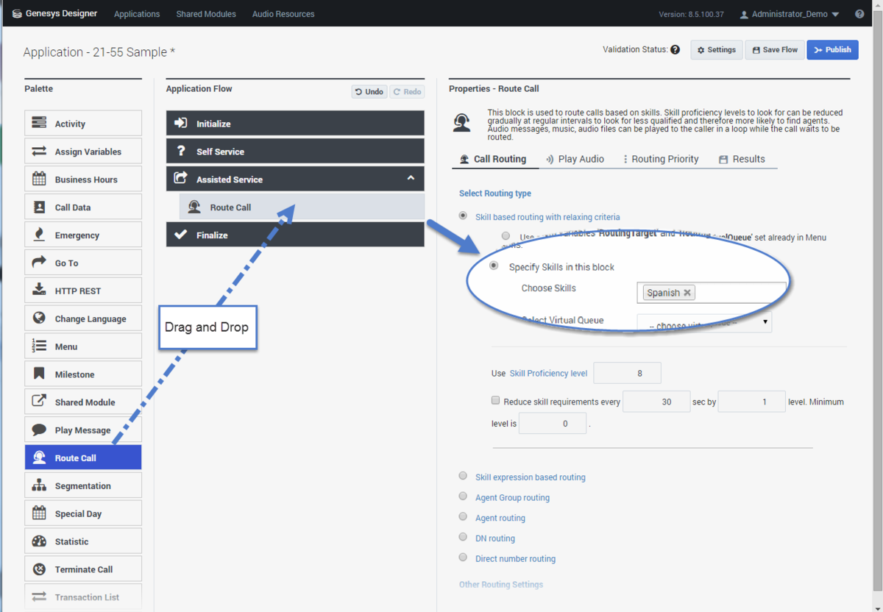Click the Publish button

[x=832, y=50]
